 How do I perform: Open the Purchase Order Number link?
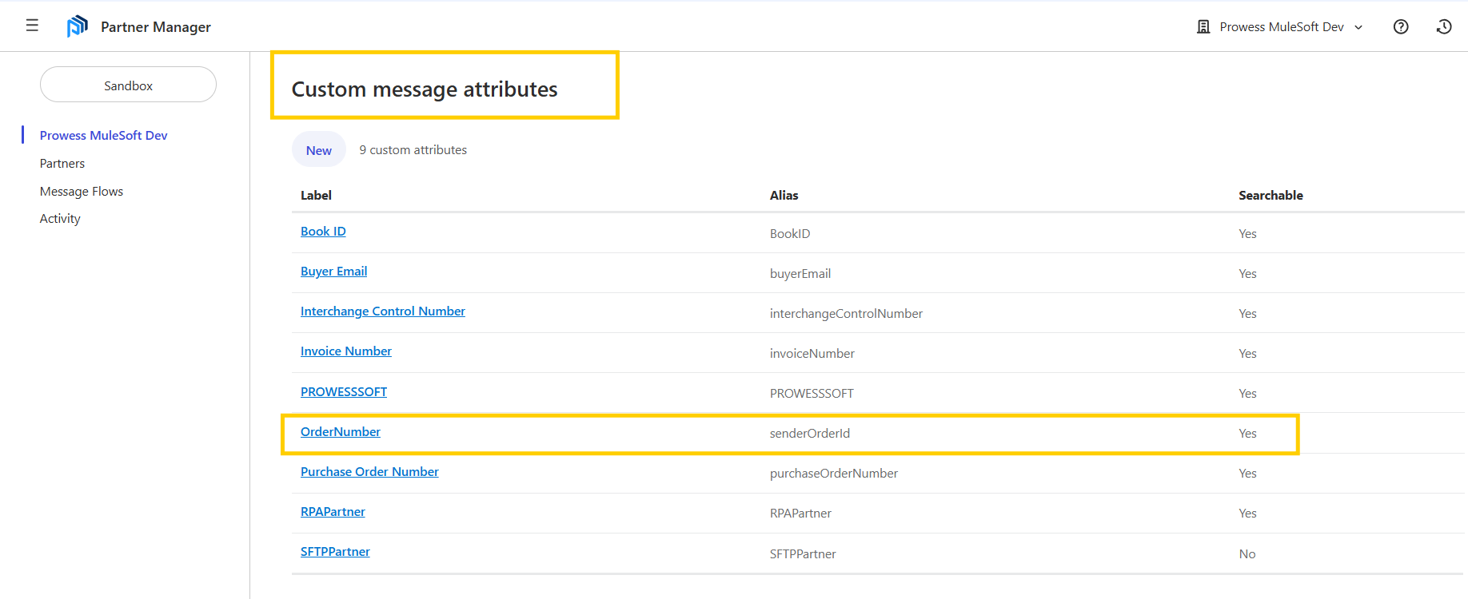pos(369,471)
